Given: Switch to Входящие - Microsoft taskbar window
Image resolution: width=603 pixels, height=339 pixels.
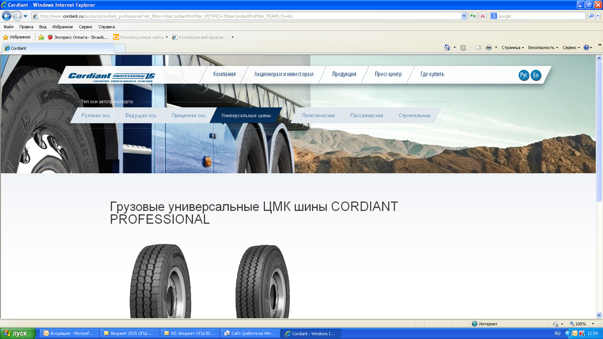Looking at the screenshot, I should [x=68, y=333].
